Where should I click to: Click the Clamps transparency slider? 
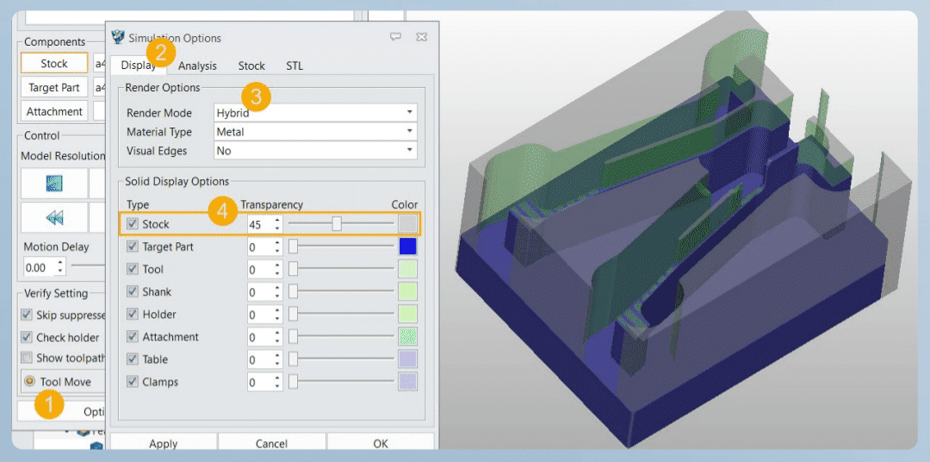(x=341, y=382)
